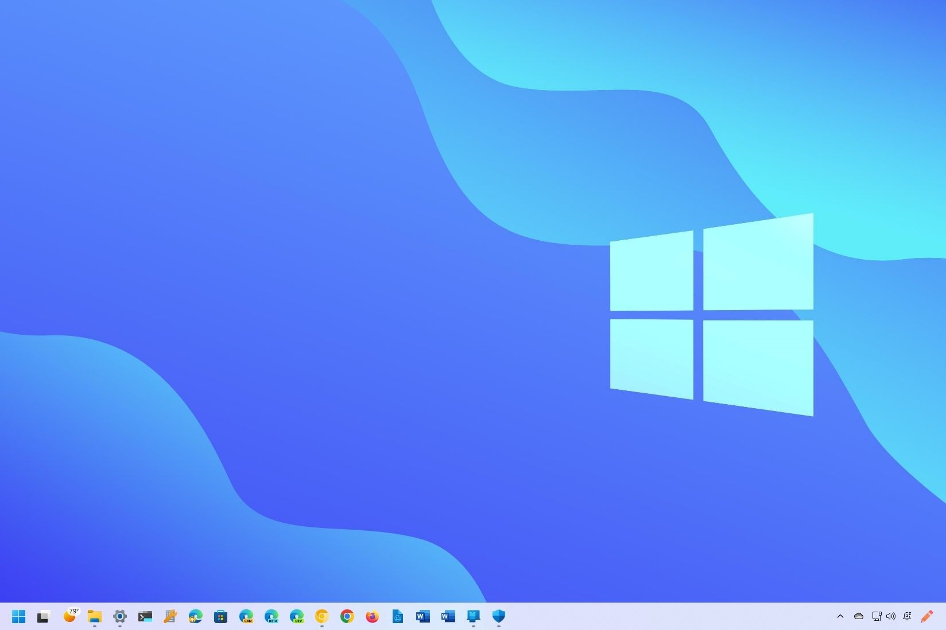Launch Mozilla Firefox
946x630 pixels.
click(x=373, y=616)
